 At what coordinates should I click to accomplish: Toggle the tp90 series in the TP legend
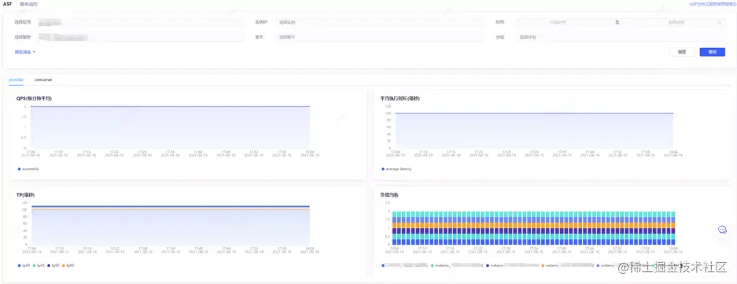[53, 266]
